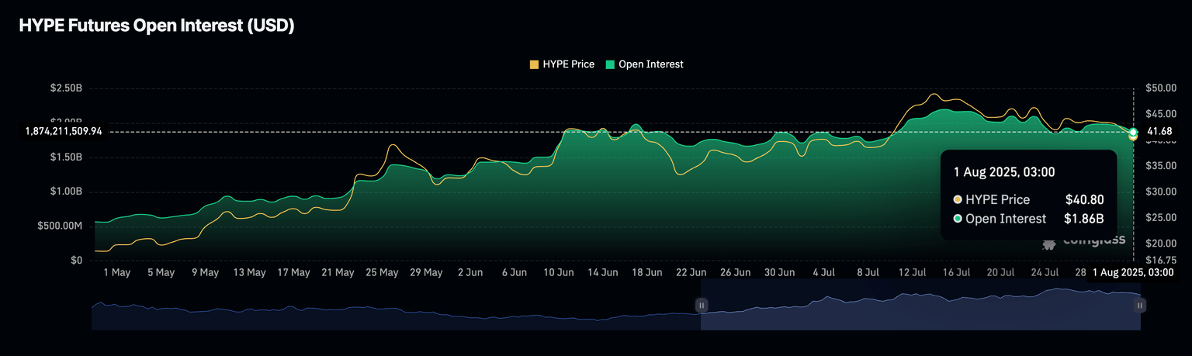Hide the Open Interest legend series
The width and height of the screenshot is (1192, 356).
tap(650, 64)
